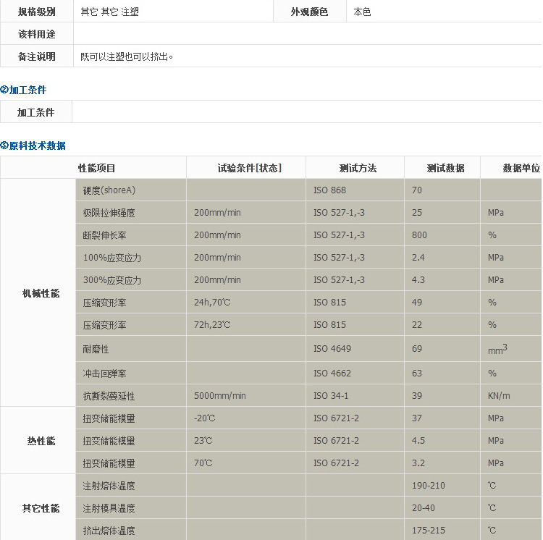Select the 20-40 temperature range
This screenshot has height=540, width=543.
(x=424, y=508)
